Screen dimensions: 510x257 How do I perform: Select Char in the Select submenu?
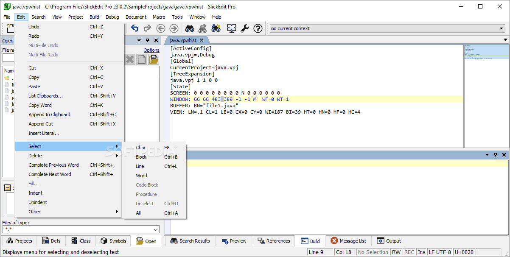[154, 148]
